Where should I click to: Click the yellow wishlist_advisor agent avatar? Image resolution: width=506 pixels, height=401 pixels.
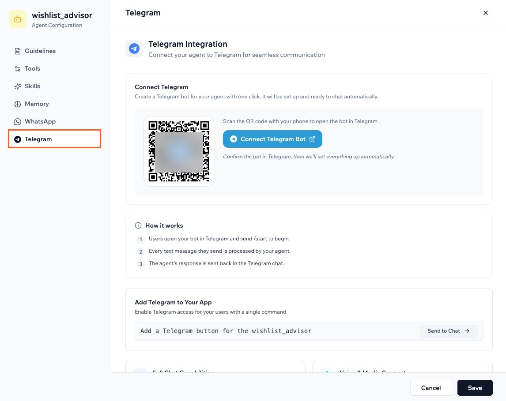18,19
